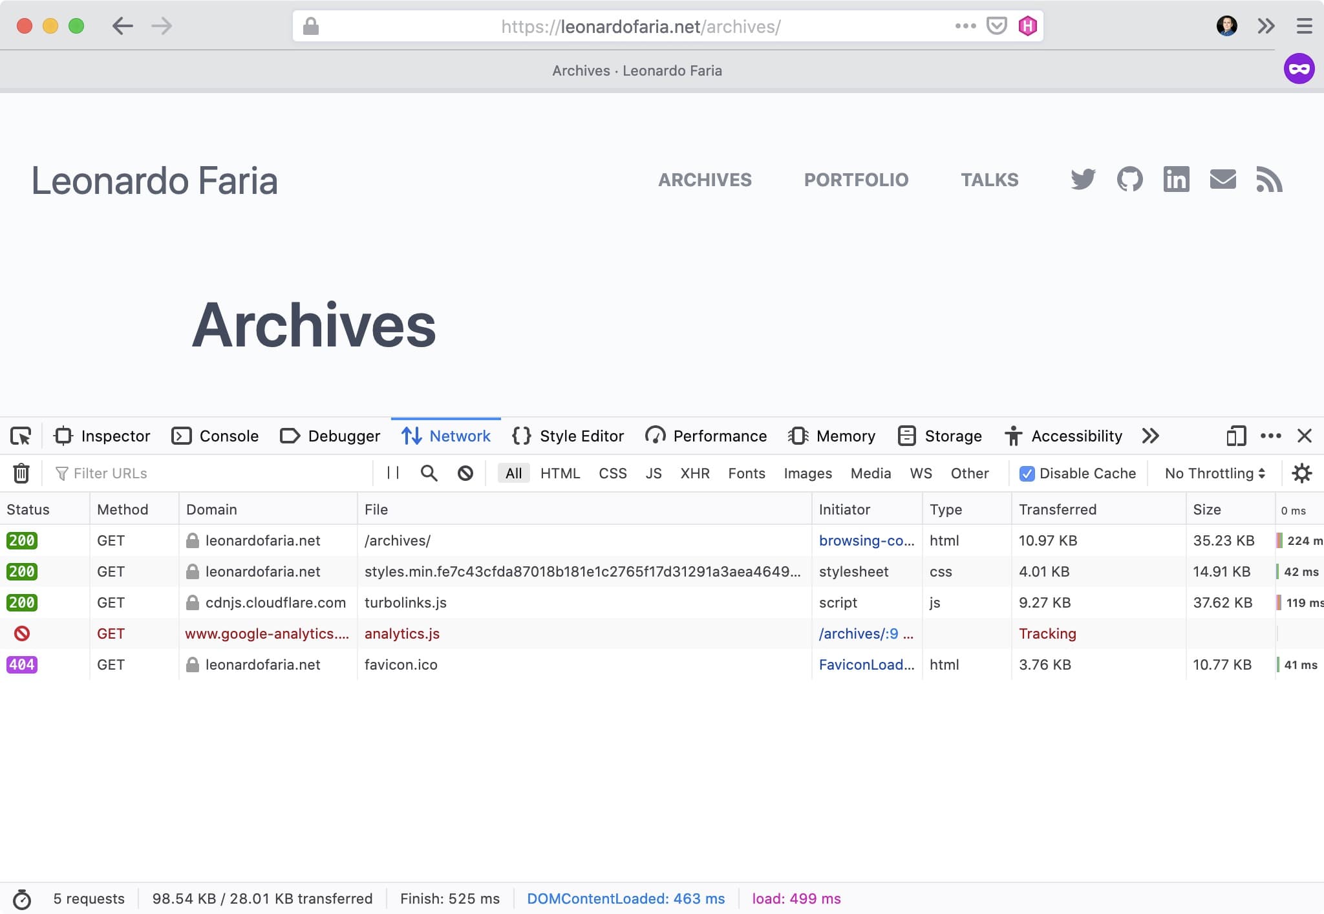Open page actions three-dot menu in URL bar
1324x914 pixels.
pos(965,26)
